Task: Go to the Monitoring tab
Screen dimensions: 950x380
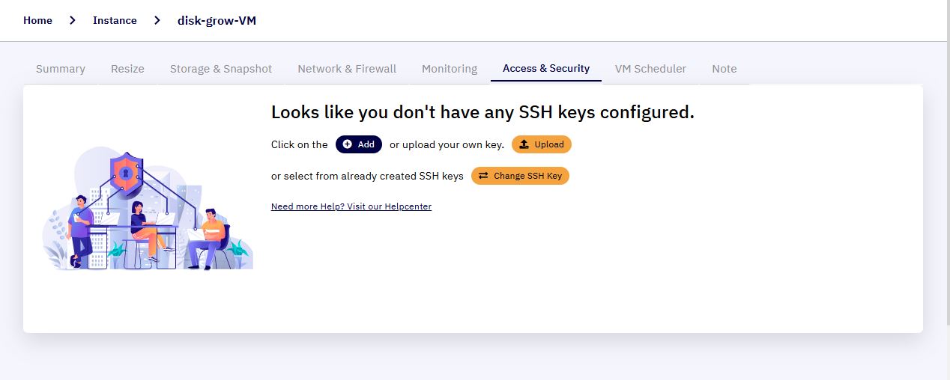Action: click(450, 69)
